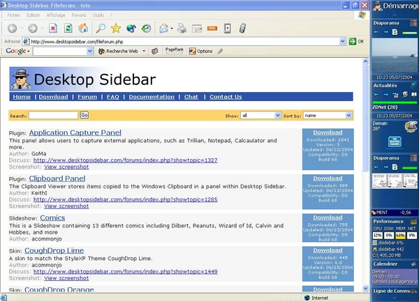
Task: Click the Desktop Sidebar spy logo by Démarrage
Action: [378, 6]
